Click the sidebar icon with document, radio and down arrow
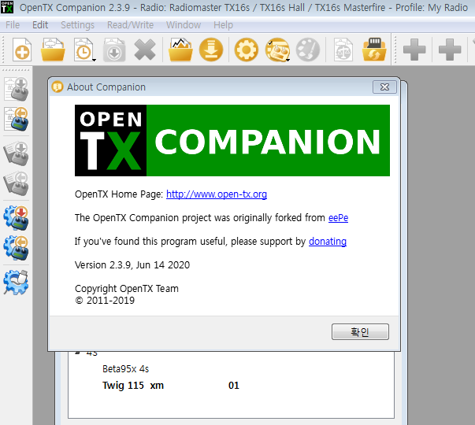 [17, 89]
